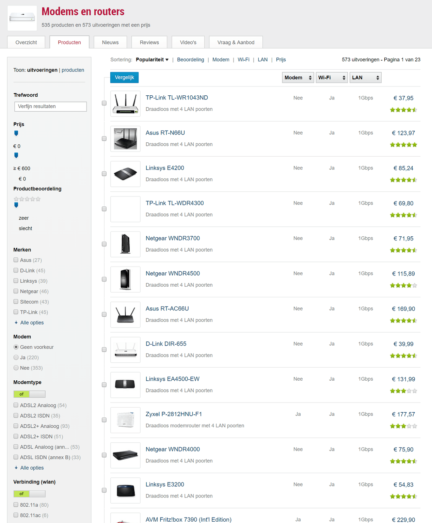Click star rating of TP-Link TL-WR1043ND
Viewport: 432px width, 523px height.
[403, 110]
